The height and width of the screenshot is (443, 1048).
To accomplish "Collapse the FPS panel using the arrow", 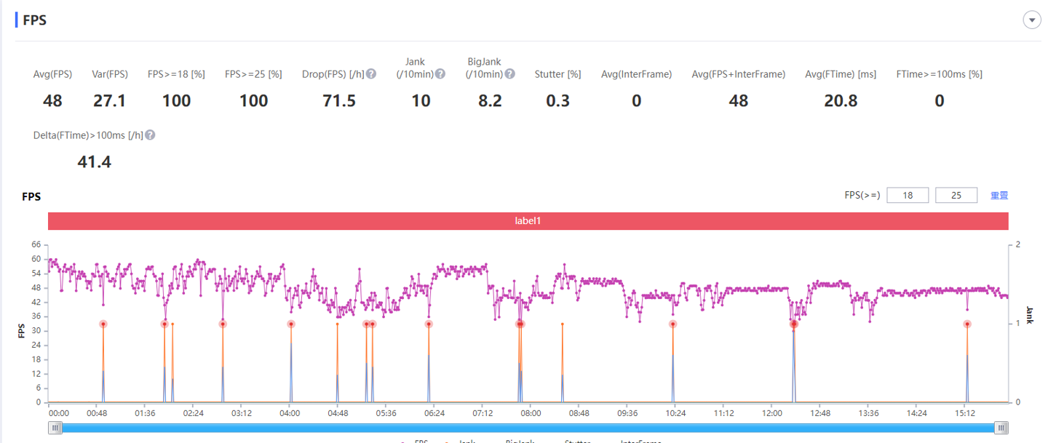I will tap(1032, 20).
